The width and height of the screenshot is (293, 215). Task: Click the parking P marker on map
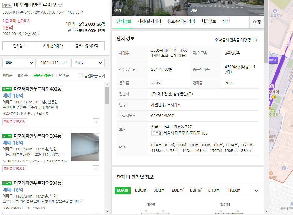coord(284,168)
